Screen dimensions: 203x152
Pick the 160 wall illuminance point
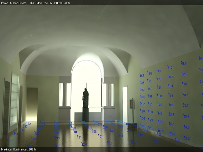(142, 111)
